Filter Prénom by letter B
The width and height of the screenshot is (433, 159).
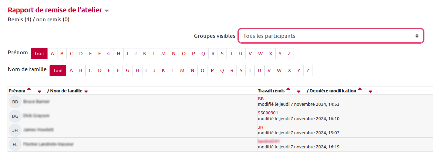(x=62, y=54)
